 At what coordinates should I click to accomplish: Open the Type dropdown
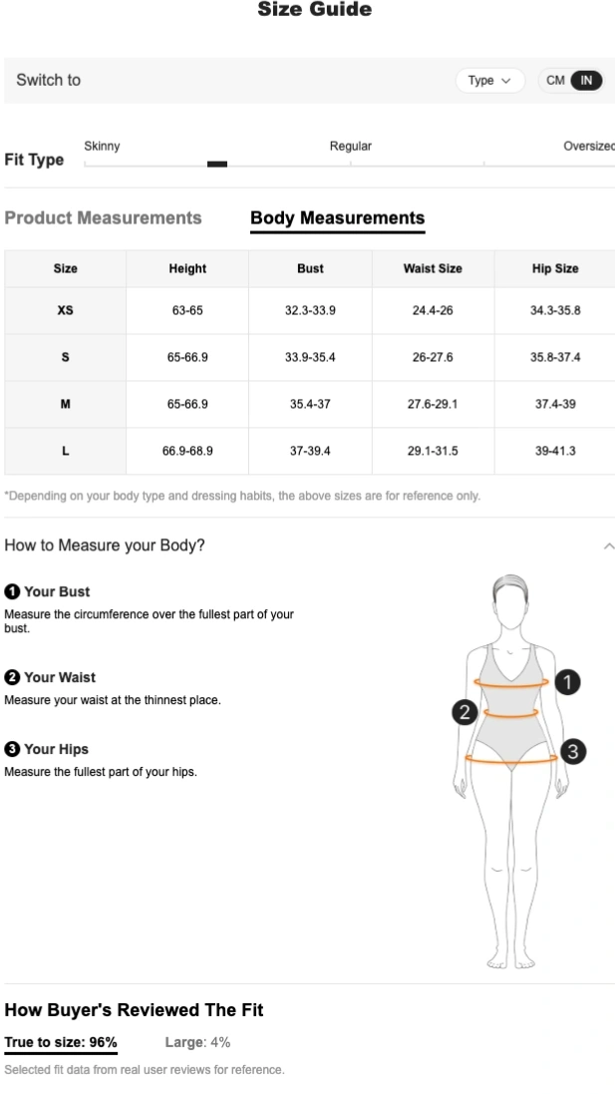point(489,81)
